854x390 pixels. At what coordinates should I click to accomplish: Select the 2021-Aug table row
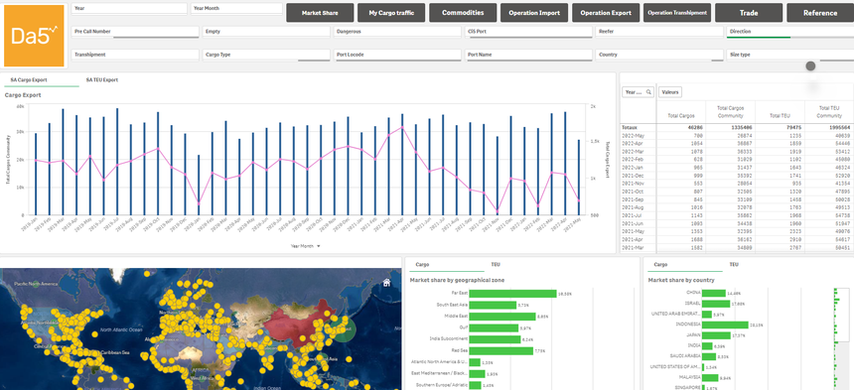[x=737, y=207]
